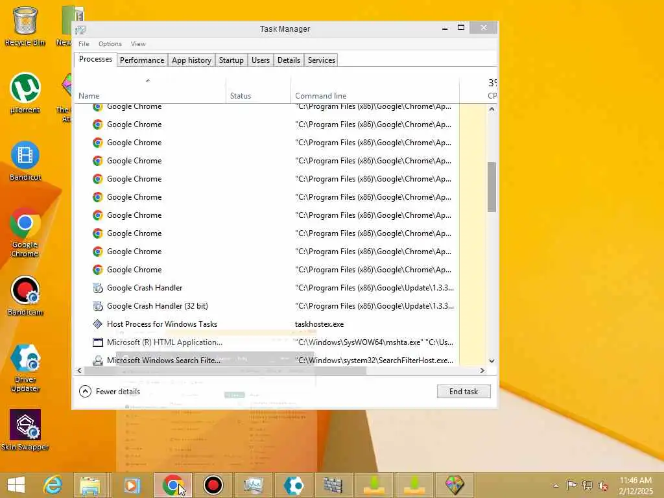Open the taskbar clock showing 11:46 AM

(635, 485)
